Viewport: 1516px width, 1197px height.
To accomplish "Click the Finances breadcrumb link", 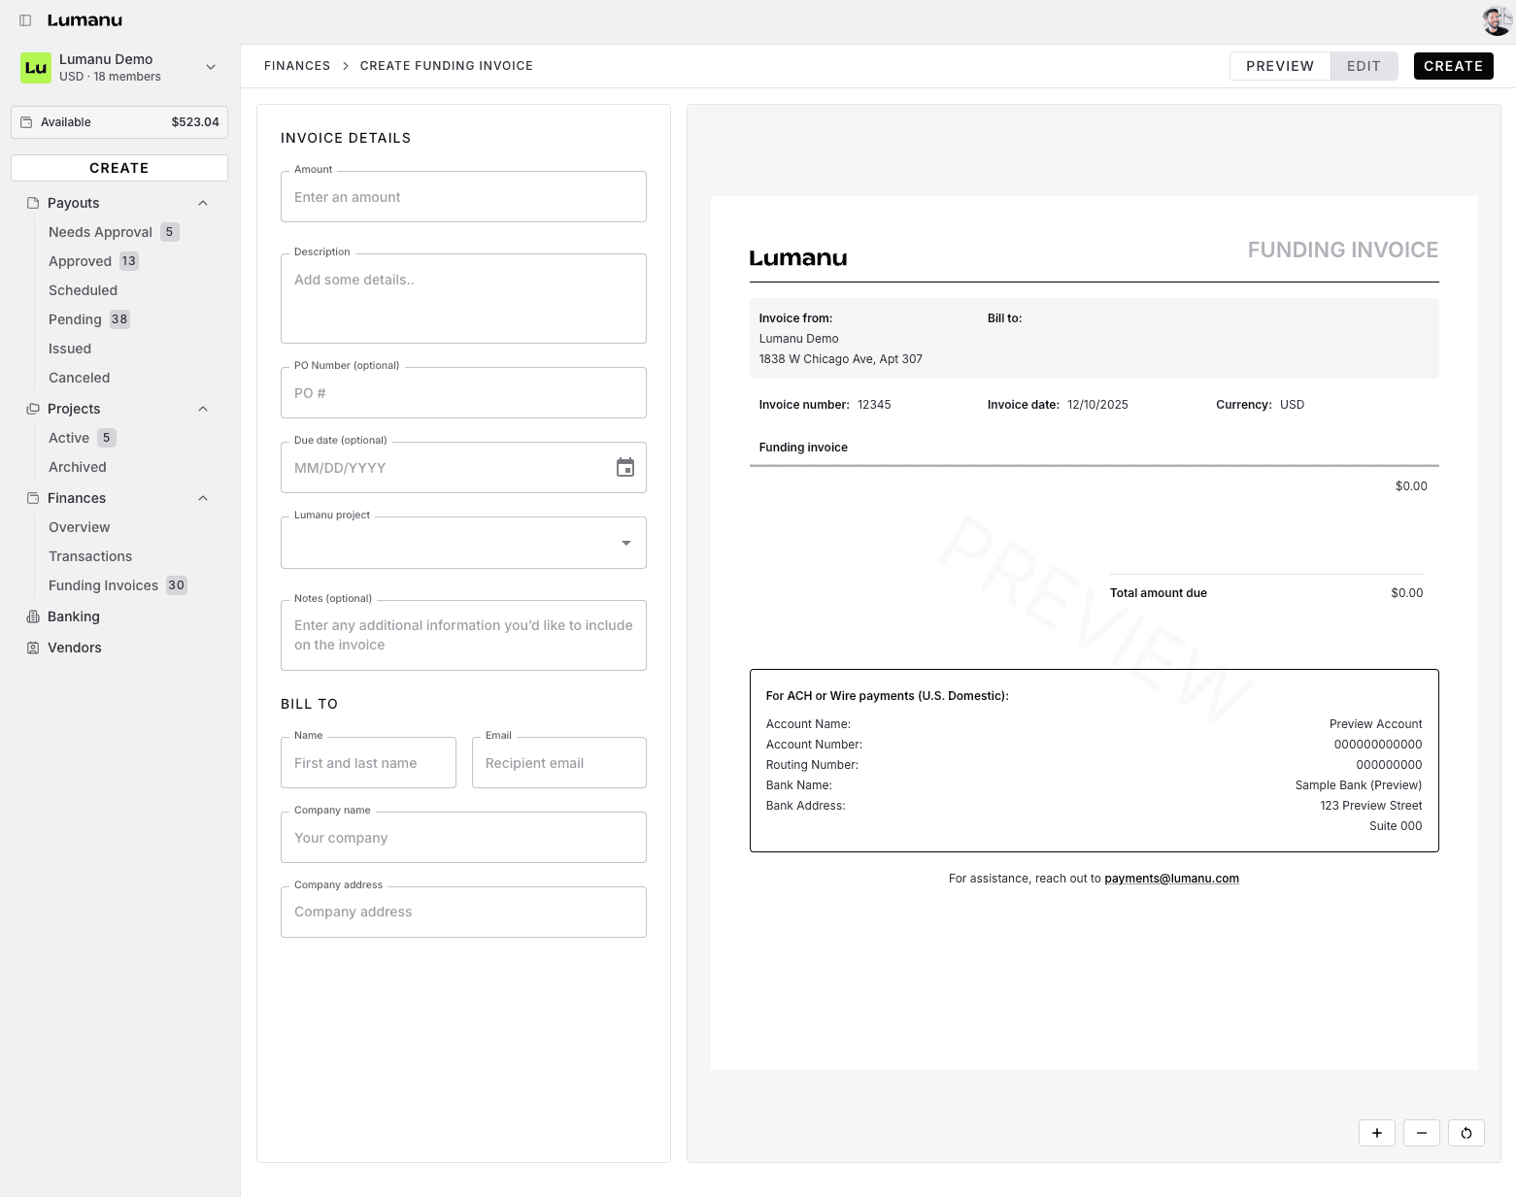I will [x=297, y=66].
